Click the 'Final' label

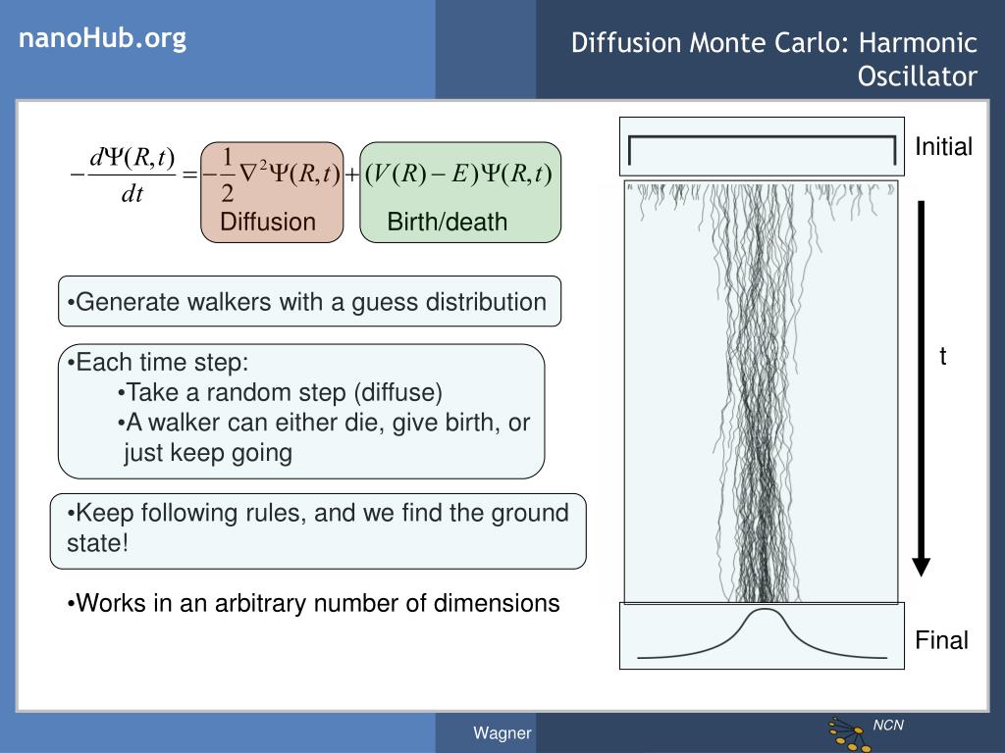tap(941, 640)
